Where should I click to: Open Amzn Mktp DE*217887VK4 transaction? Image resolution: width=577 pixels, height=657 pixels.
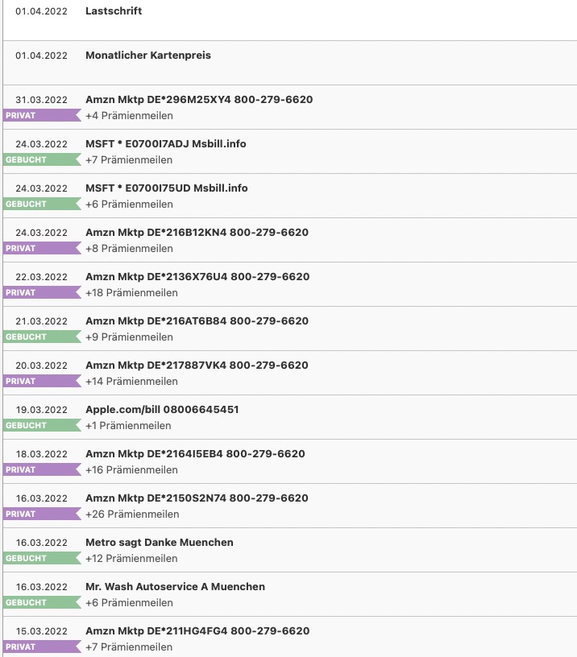pos(197,366)
